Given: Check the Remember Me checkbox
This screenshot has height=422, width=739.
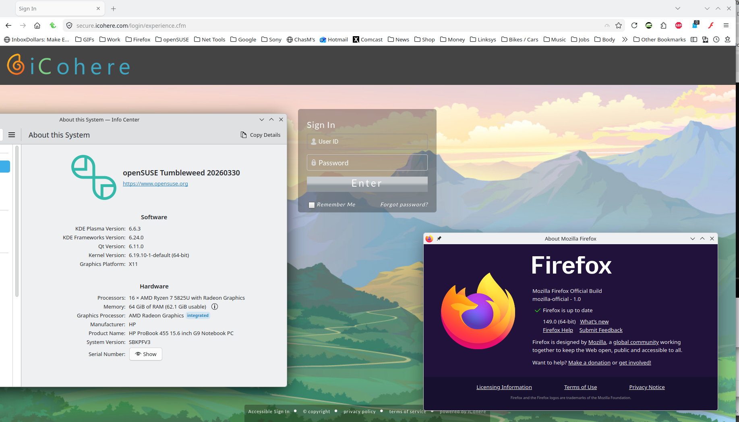Looking at the screenshot, I should coord(311,205).
